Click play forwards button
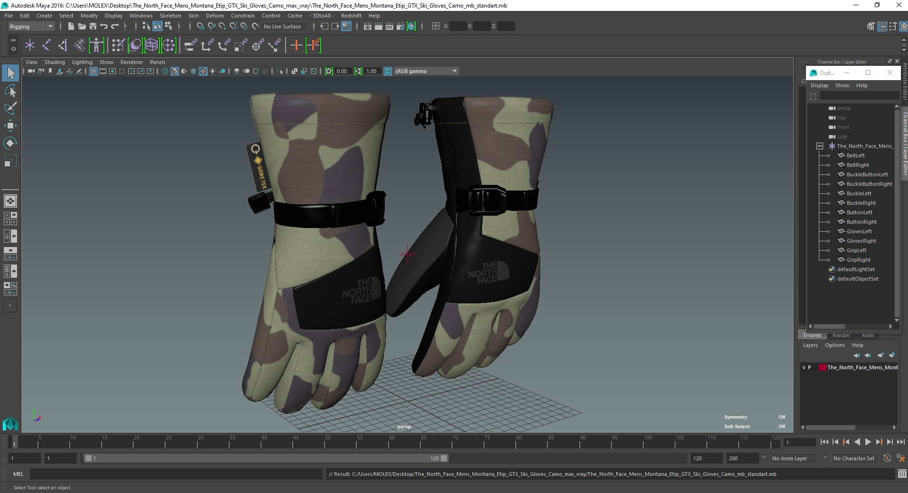908x493 pixels. coord(868,442)
